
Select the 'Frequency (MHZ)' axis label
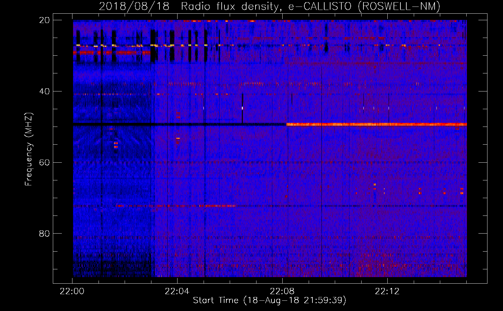coord(29,149)
